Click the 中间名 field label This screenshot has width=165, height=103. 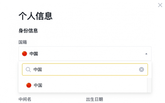(x=25, y=99)
